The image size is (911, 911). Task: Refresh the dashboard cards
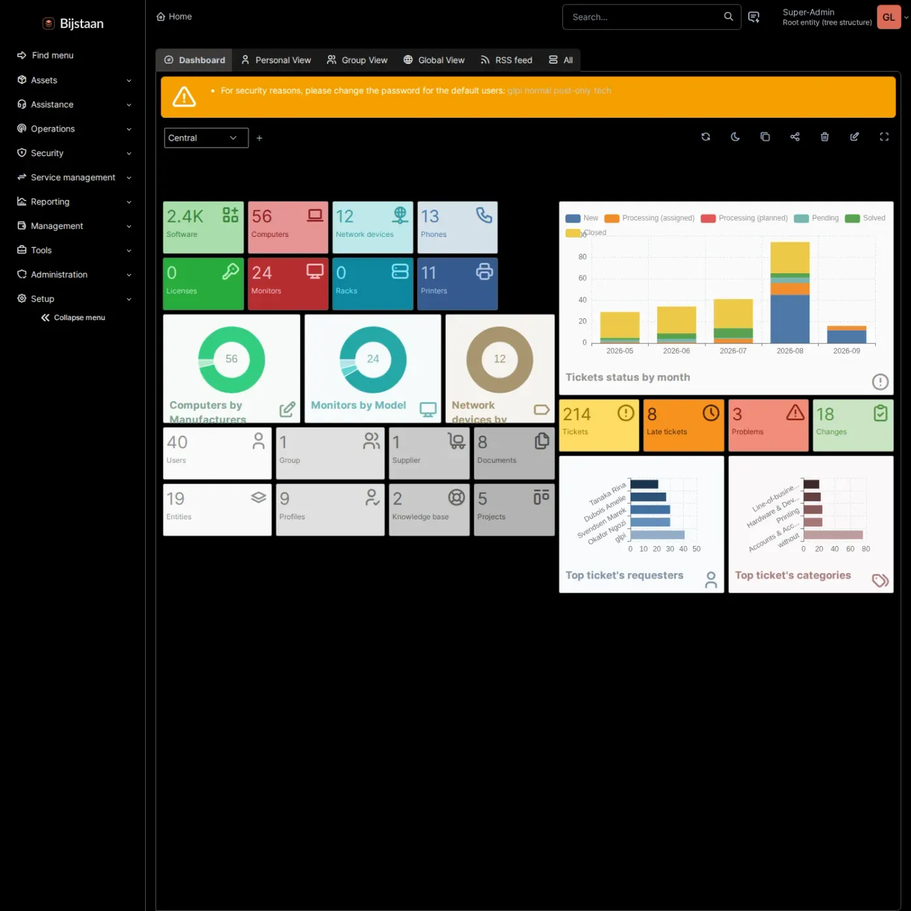705,137
